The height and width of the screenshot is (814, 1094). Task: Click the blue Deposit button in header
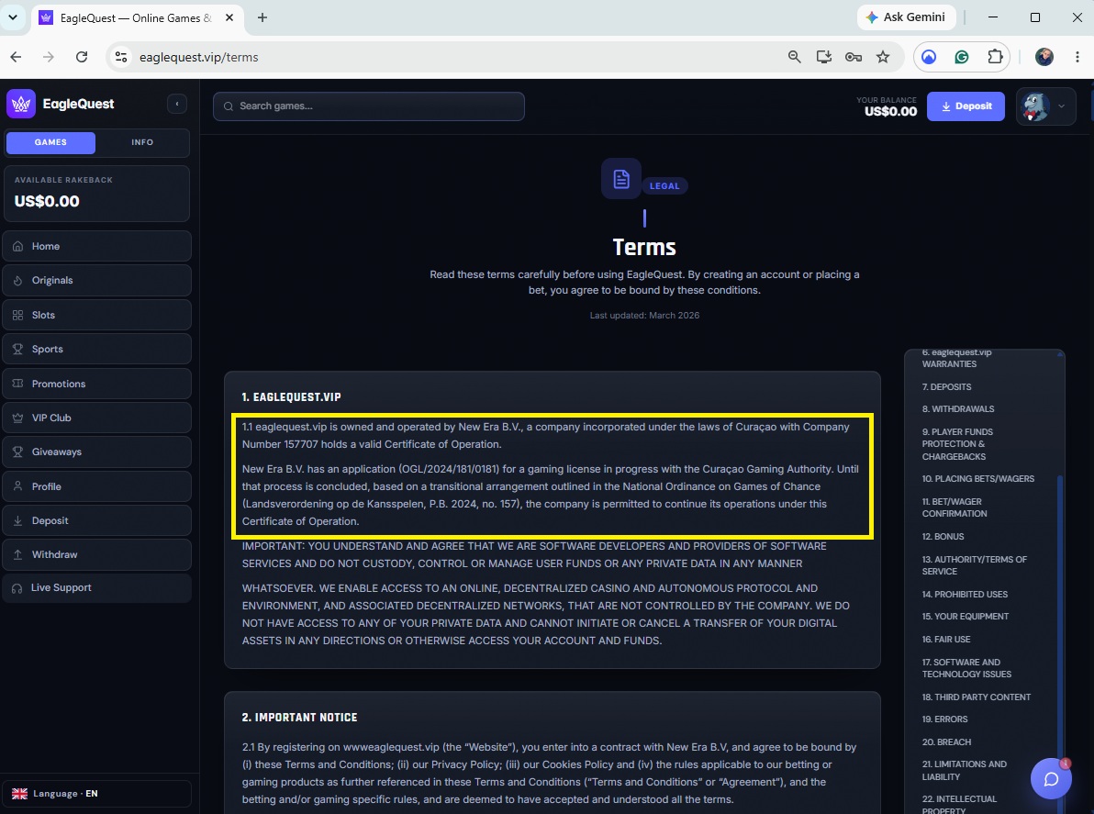(x=966, y=106)
